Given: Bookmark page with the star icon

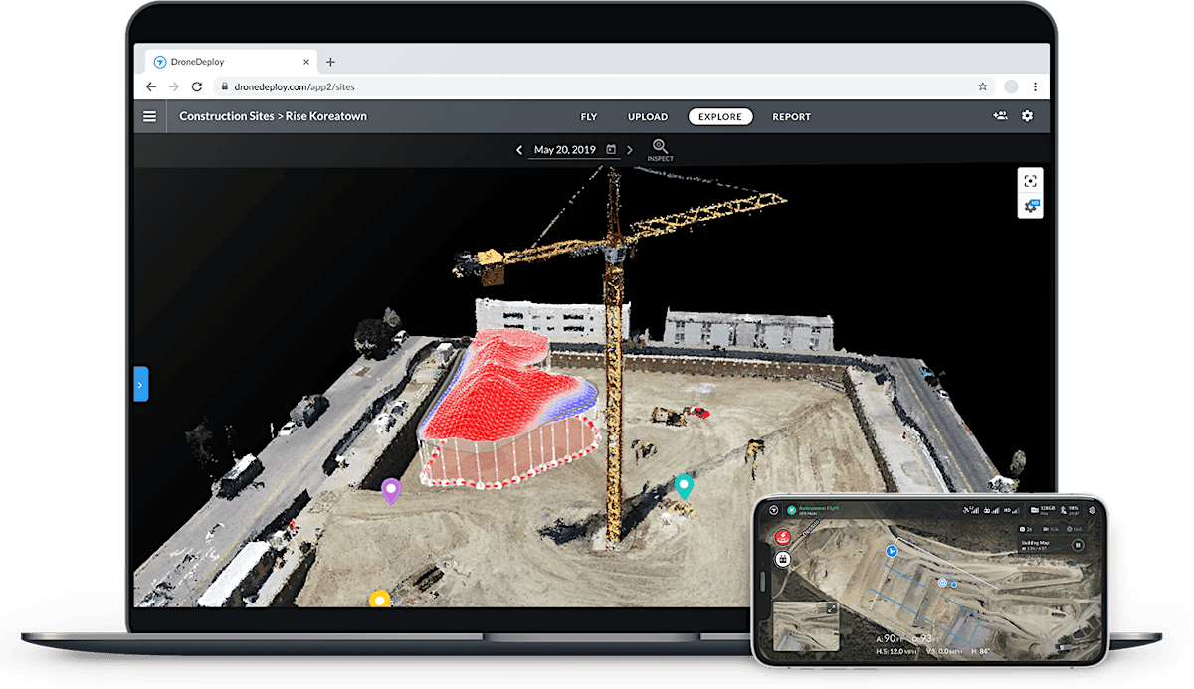Looking at the screenshot, I should (982, 87).
